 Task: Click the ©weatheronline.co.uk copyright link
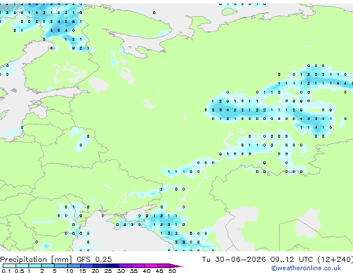coord(306,268)
